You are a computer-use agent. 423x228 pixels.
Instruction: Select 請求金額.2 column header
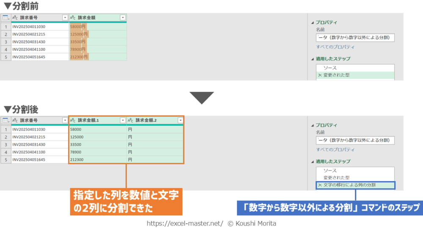(x=155, y=120)
